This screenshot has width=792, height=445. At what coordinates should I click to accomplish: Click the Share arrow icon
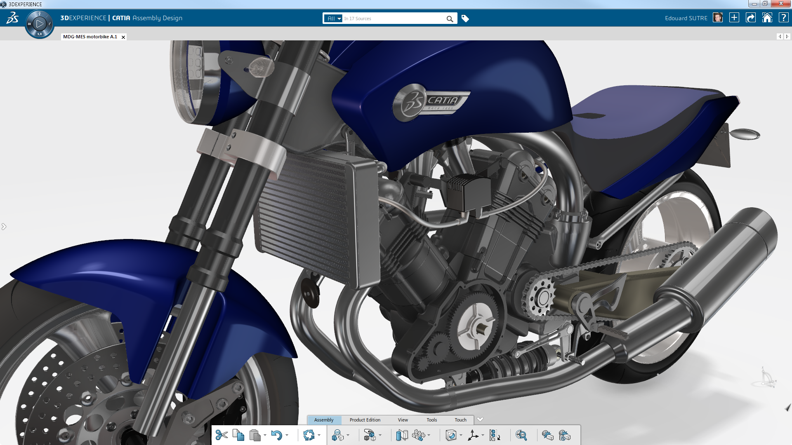point(751,18)
